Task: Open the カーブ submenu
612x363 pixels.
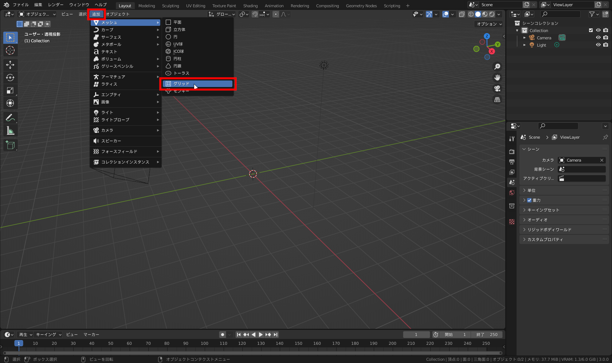Action: pos(126,30)
